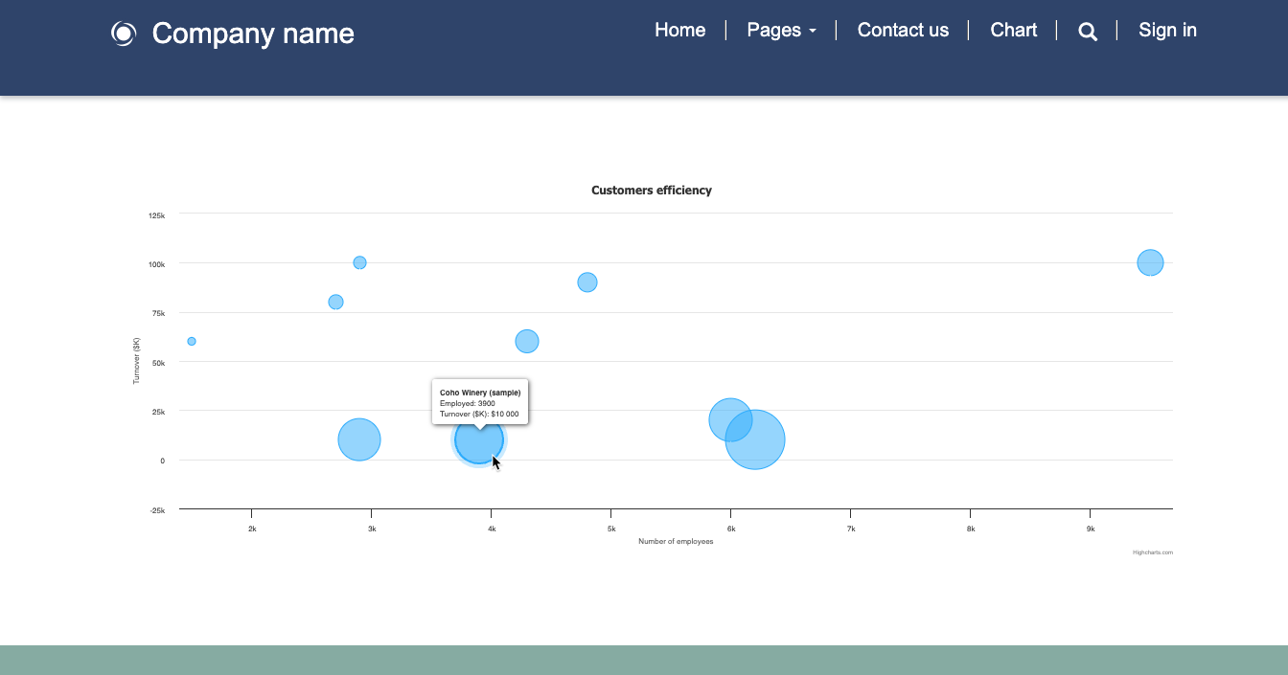Screen dimensions: 1288x675
Task: Open the Contact us page
Action: (903, 30)
